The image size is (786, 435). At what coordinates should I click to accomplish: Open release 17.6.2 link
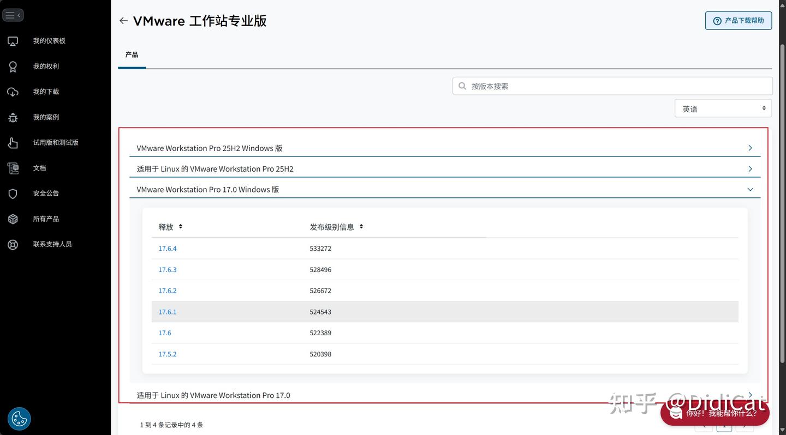click(168, 291)
